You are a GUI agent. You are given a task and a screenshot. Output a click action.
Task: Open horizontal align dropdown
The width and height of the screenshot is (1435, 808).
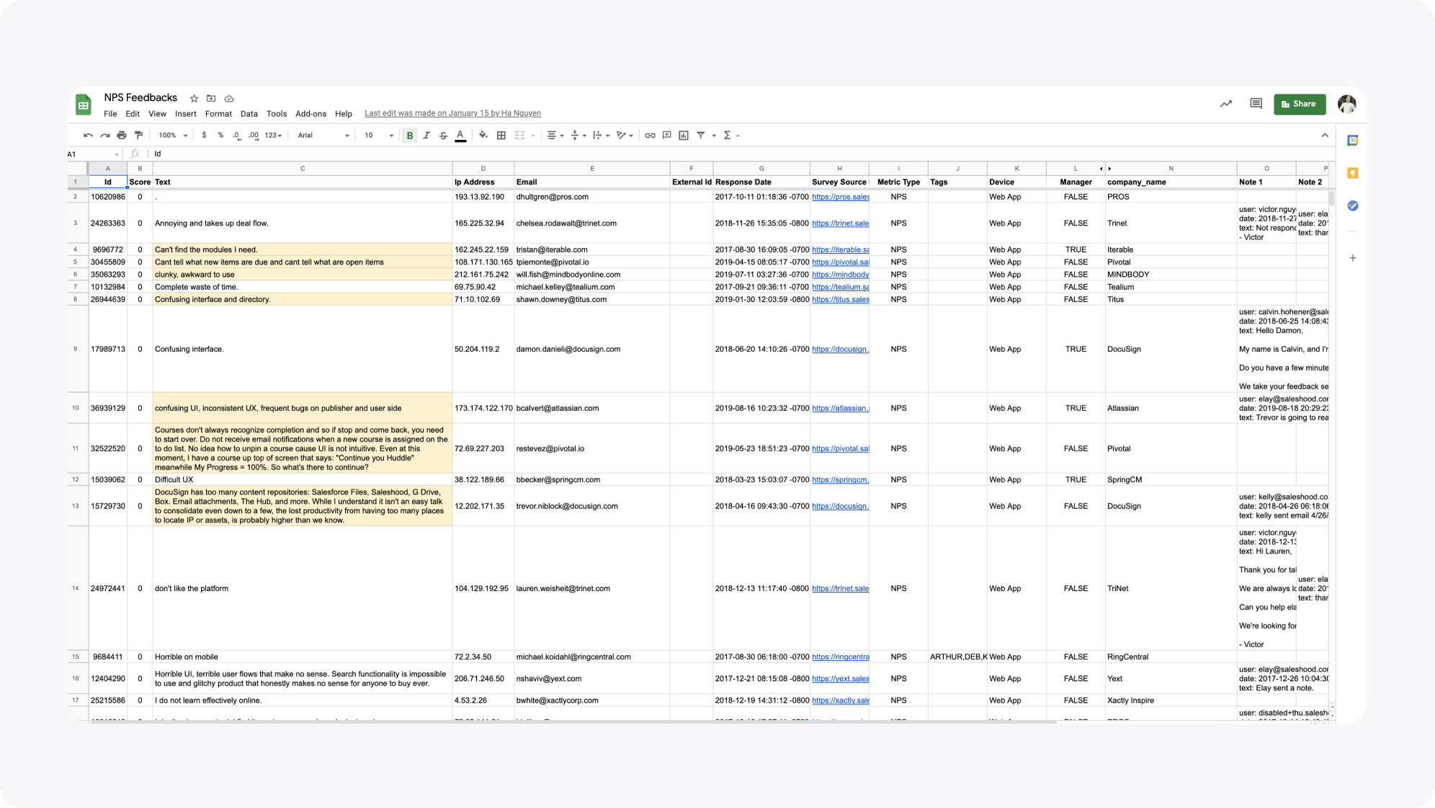point(555,136)
